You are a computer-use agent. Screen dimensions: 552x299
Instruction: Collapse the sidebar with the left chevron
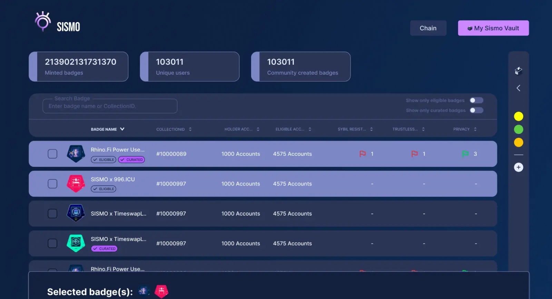[x=518, y=88]
